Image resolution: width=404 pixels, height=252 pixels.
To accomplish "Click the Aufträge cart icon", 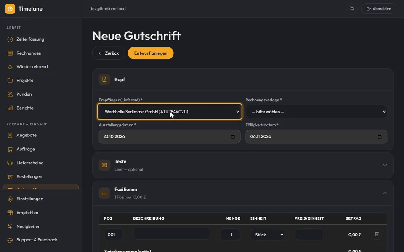I will pyautogui.click(x=10, y=149).
